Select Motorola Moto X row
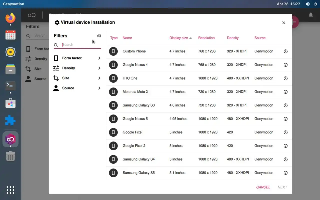320x200 pixels. (199, 92)
